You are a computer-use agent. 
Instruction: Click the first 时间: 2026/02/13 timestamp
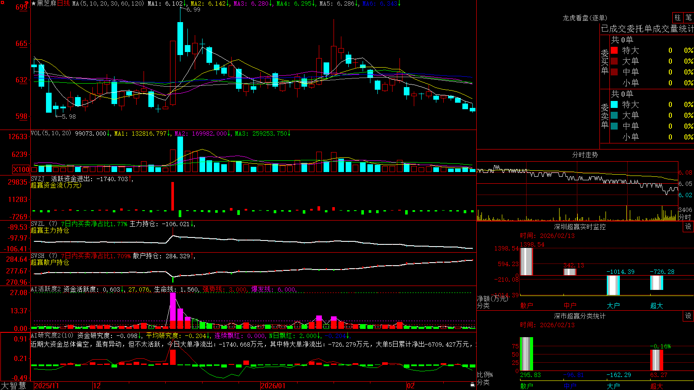point(547,236)
